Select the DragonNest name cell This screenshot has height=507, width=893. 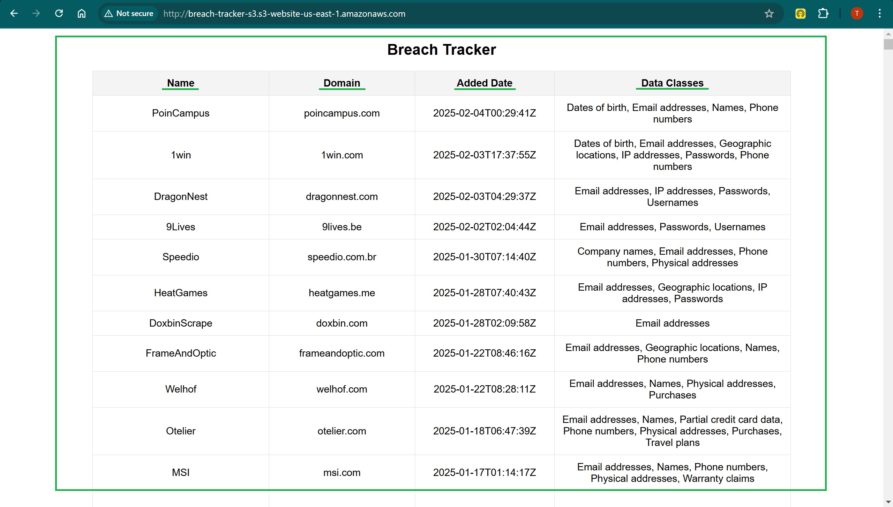(181, 197)
